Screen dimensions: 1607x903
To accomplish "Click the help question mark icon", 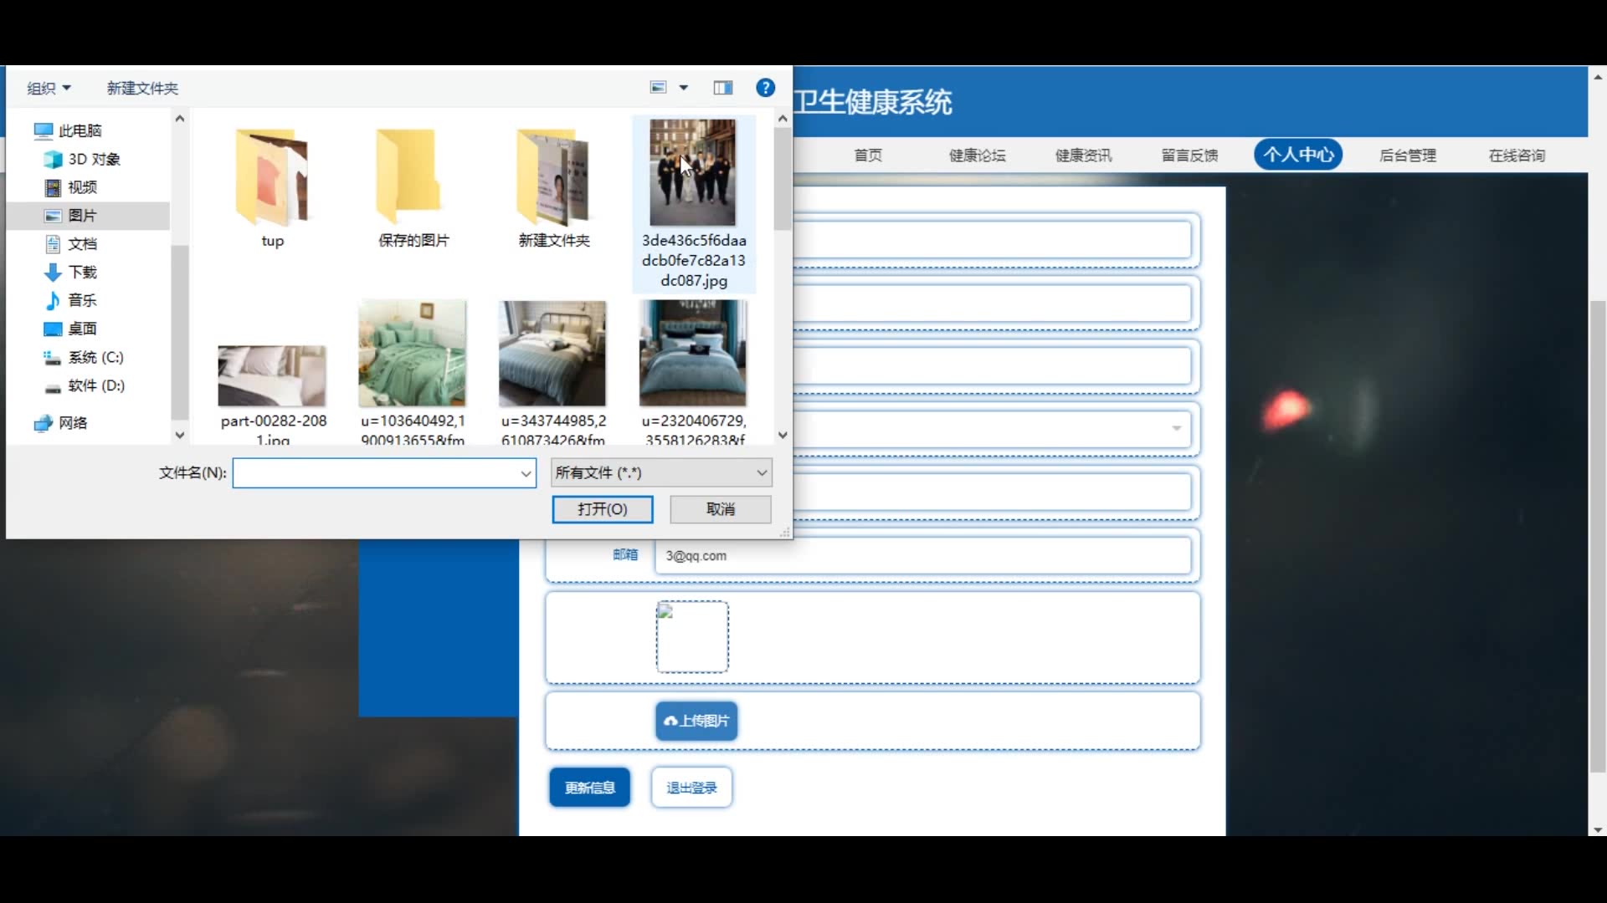I will pyautogui.click(x=765, y=88).
